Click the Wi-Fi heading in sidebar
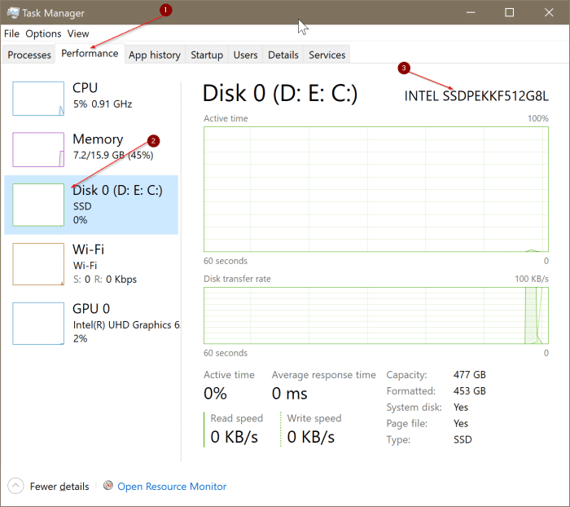This screenshot has height=507, width=570. [88, 249]
